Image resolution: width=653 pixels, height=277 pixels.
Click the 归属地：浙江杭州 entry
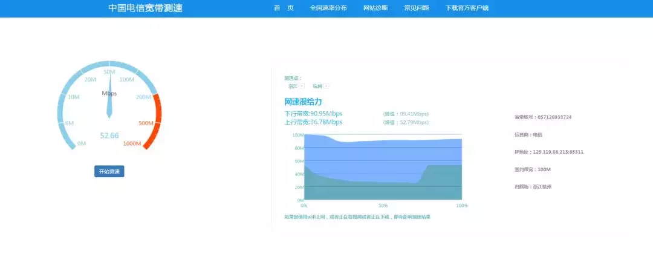(533, 187)
